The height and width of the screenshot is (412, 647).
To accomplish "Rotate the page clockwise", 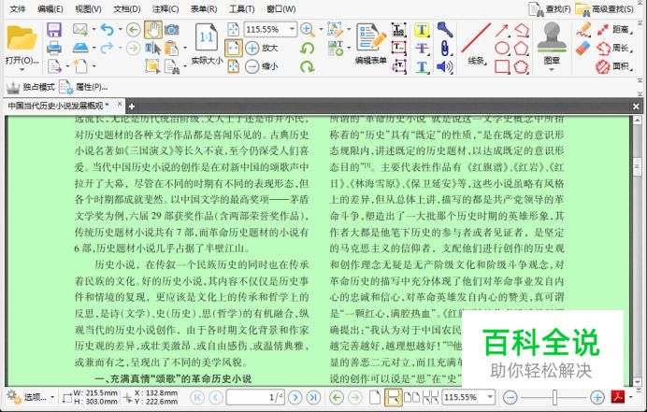I will pos(307,66).
